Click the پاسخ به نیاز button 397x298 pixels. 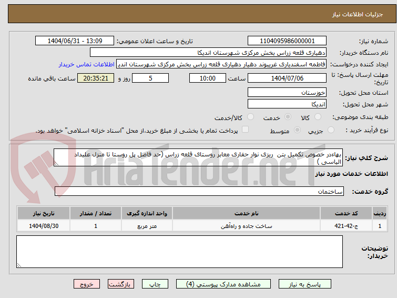tap(305, 284)
